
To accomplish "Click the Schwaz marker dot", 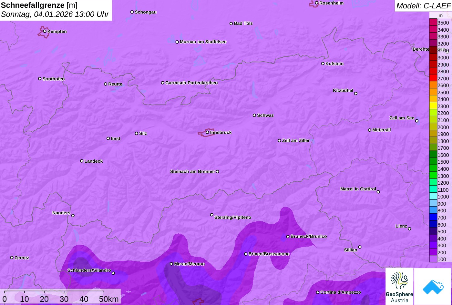I will (x=254, y=115).
